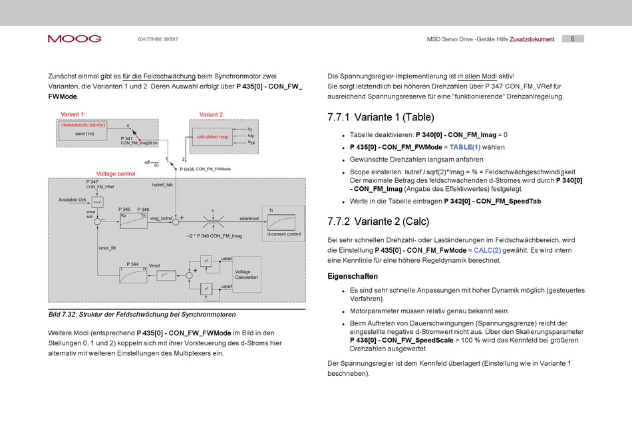Click the sentence starting 'Die Spannungsregler-Implementierung'
Screen dimensions: 632x447
tap(421, 76)
